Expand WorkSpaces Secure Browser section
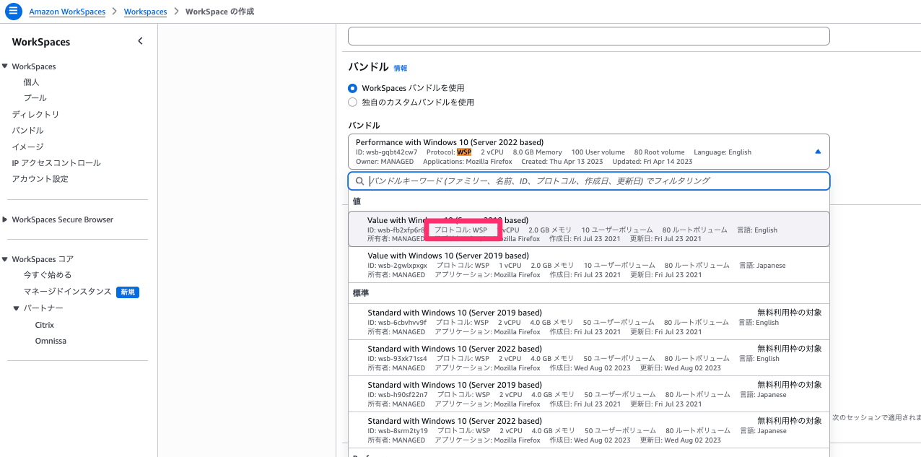Viewport: 921px width, 457px height. click(5, 219)
